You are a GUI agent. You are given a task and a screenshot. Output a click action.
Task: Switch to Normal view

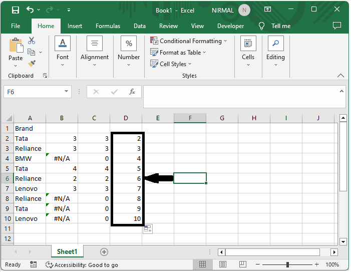pyautogui.click(x=202, y=264)
